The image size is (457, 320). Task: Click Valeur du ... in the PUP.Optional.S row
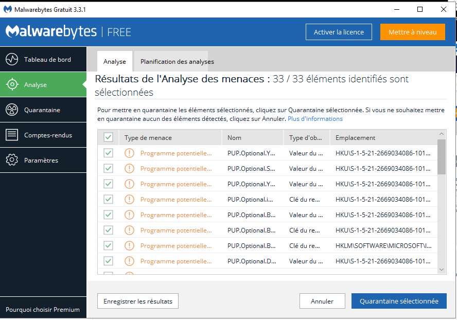pyautogui.click(x=306, y=168)
